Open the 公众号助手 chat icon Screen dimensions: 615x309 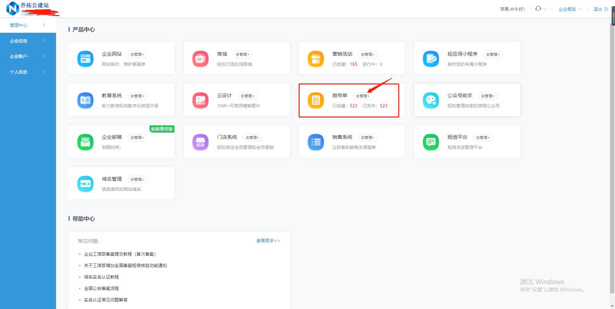pyautogui.click(x=431, y=100)
